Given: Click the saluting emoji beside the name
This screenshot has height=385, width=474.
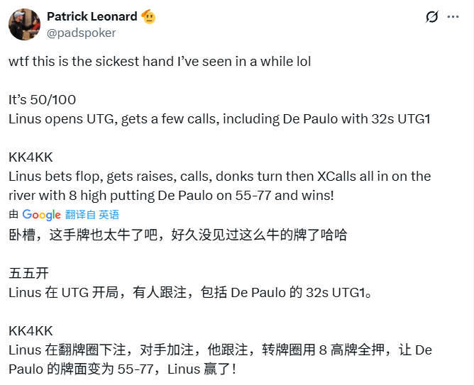Looking at the screenshot, I should (x=148, y=16).
